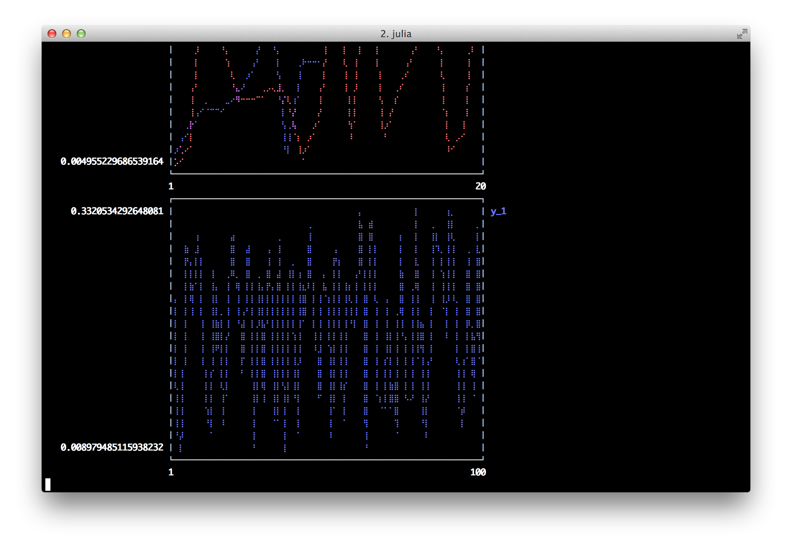This screenshot has height=550, width=792.
Task: Click the 0.004955229686539164 axis label
Action: tap(112, 161)
